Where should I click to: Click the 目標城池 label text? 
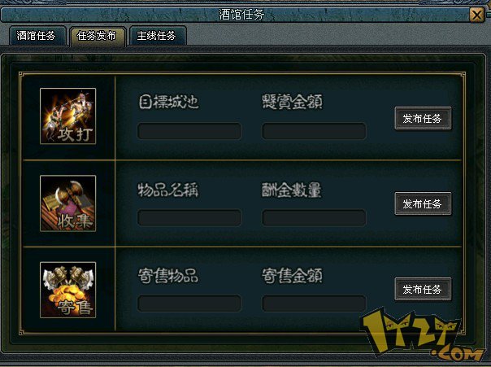169,103
